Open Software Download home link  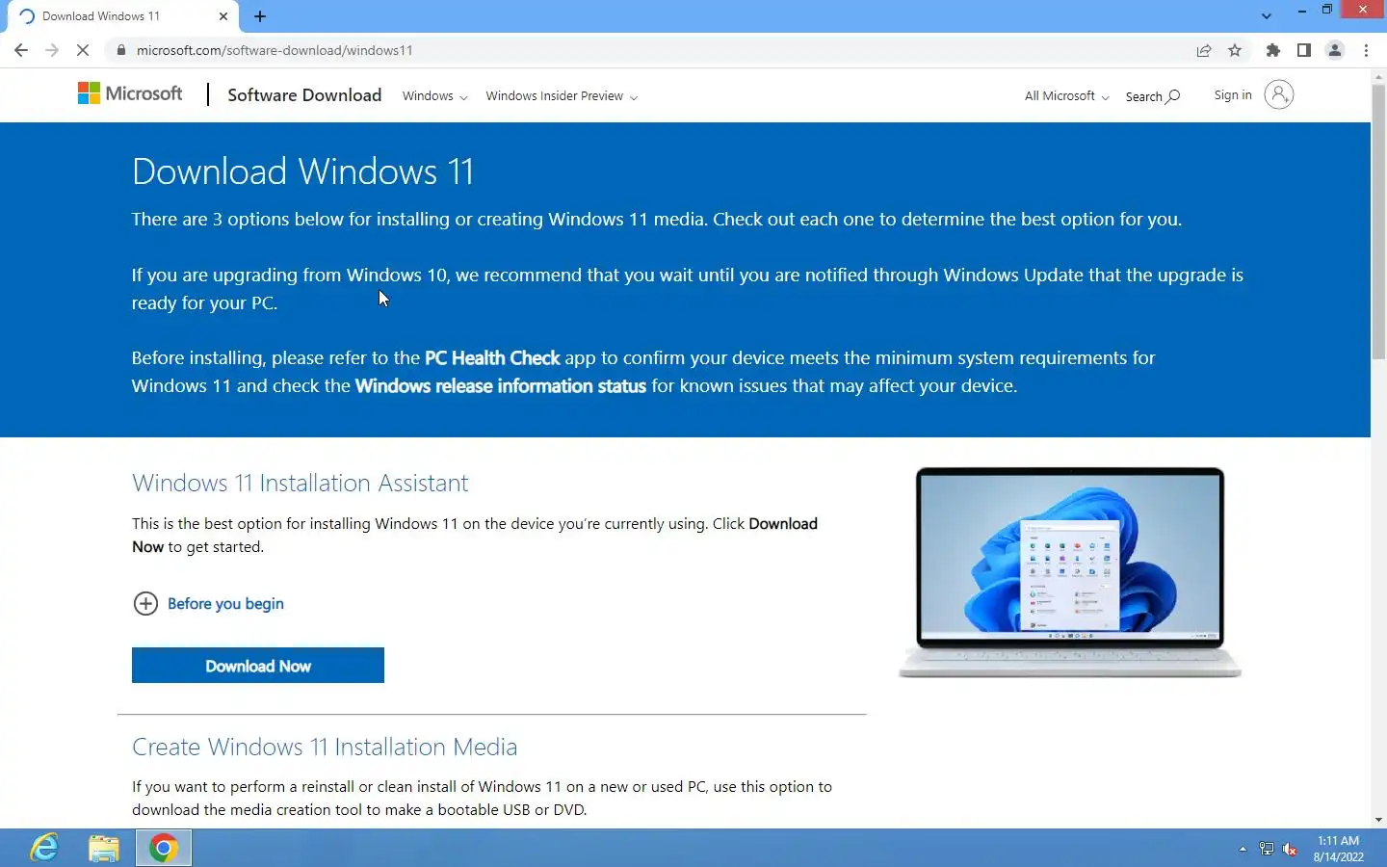point(304,94)
